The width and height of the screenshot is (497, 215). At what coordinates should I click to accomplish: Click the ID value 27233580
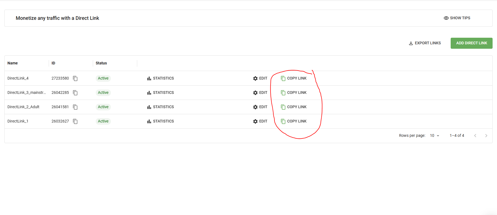tap(60, 78)
